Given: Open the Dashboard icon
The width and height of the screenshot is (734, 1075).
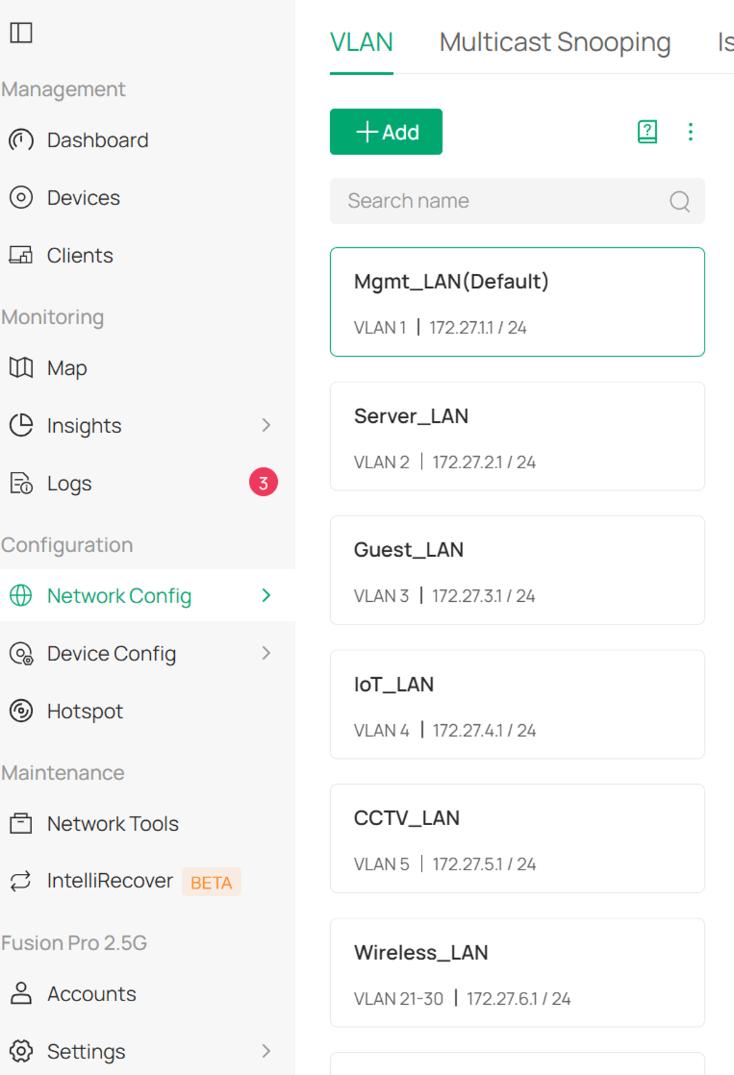Looking at the screenshot, I should pyautogui.click(x=21, y=140).
